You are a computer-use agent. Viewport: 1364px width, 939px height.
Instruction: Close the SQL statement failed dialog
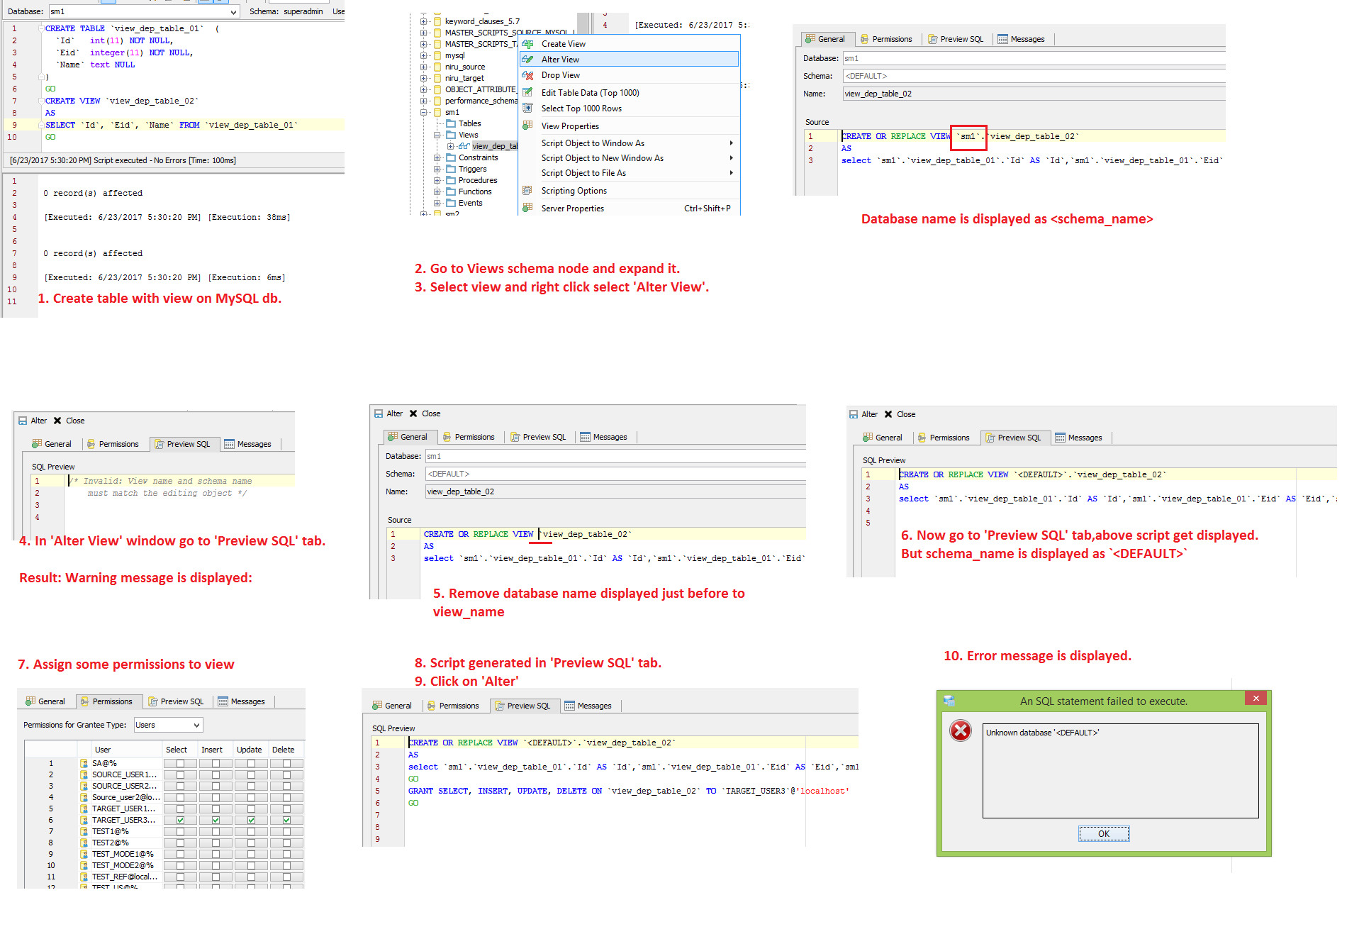click(1256, 699)
